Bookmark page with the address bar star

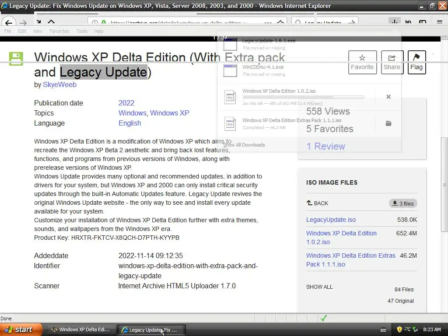pyautogui.click(x=280, y=22)
